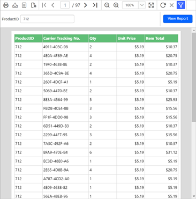Click the Unit Price column header
This screenshot has height=199, width=196.
(131, 38)
